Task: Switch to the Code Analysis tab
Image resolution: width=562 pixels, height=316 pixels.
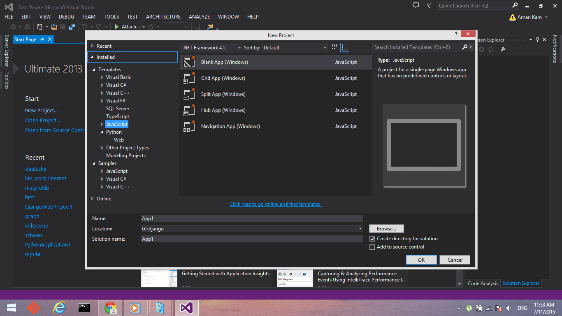Action: coord(483,283)
